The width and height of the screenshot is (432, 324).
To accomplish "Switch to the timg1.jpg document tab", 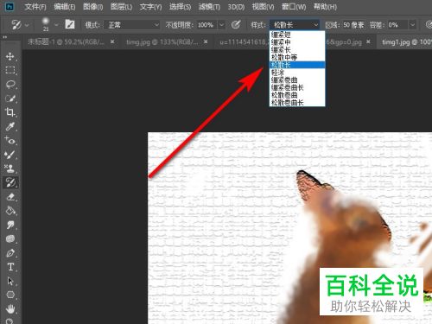I will [405, 42].
